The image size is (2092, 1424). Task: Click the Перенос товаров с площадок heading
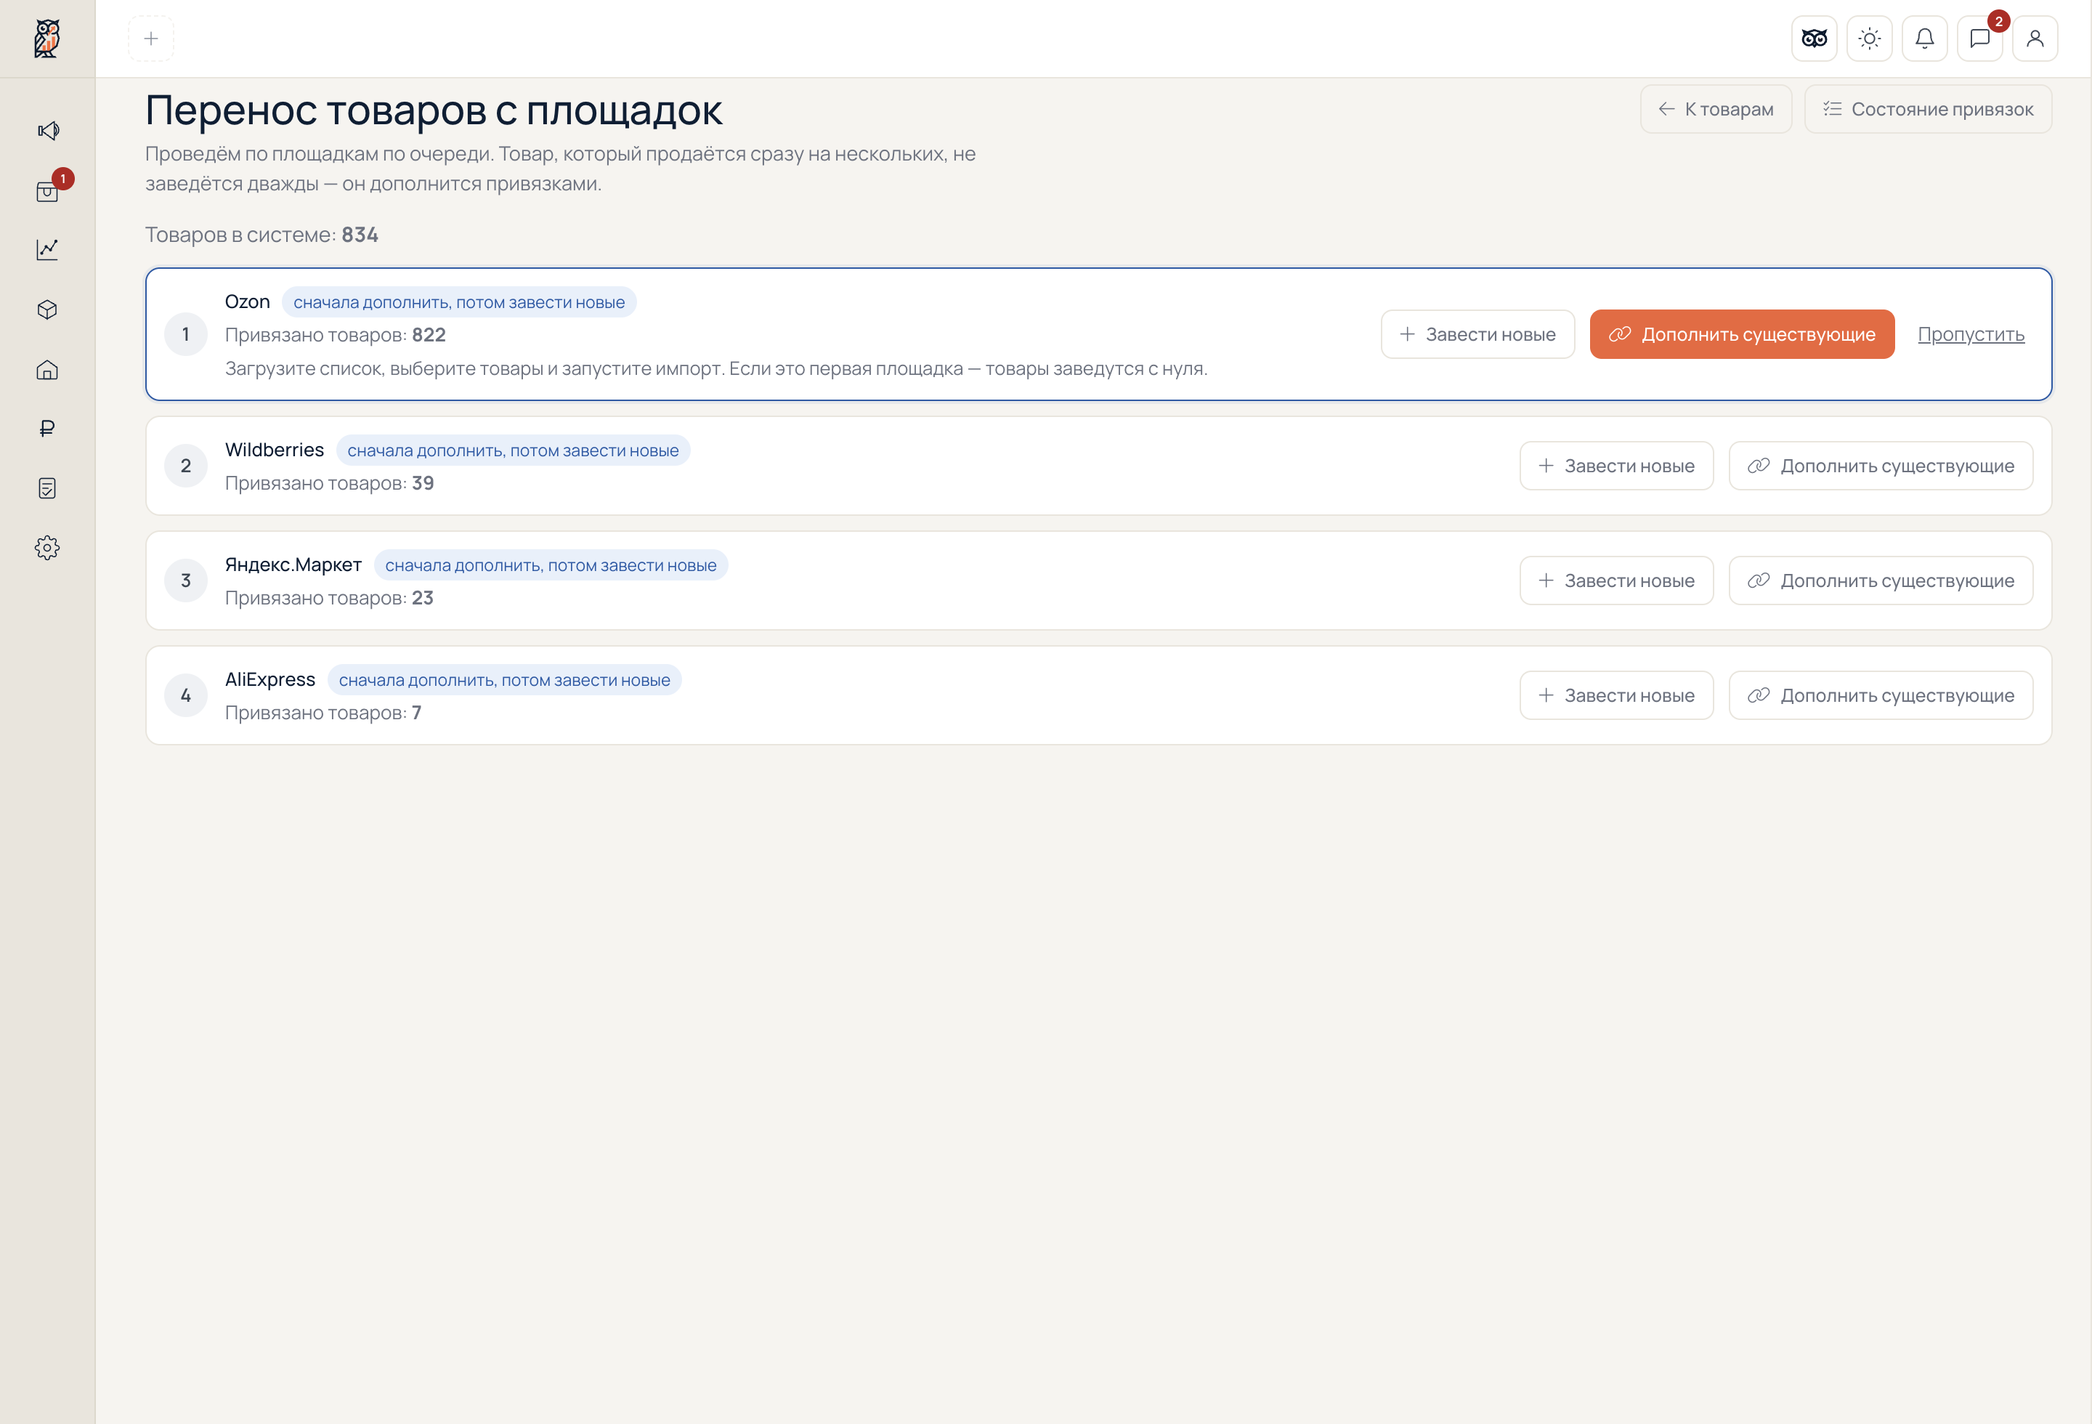434,110
